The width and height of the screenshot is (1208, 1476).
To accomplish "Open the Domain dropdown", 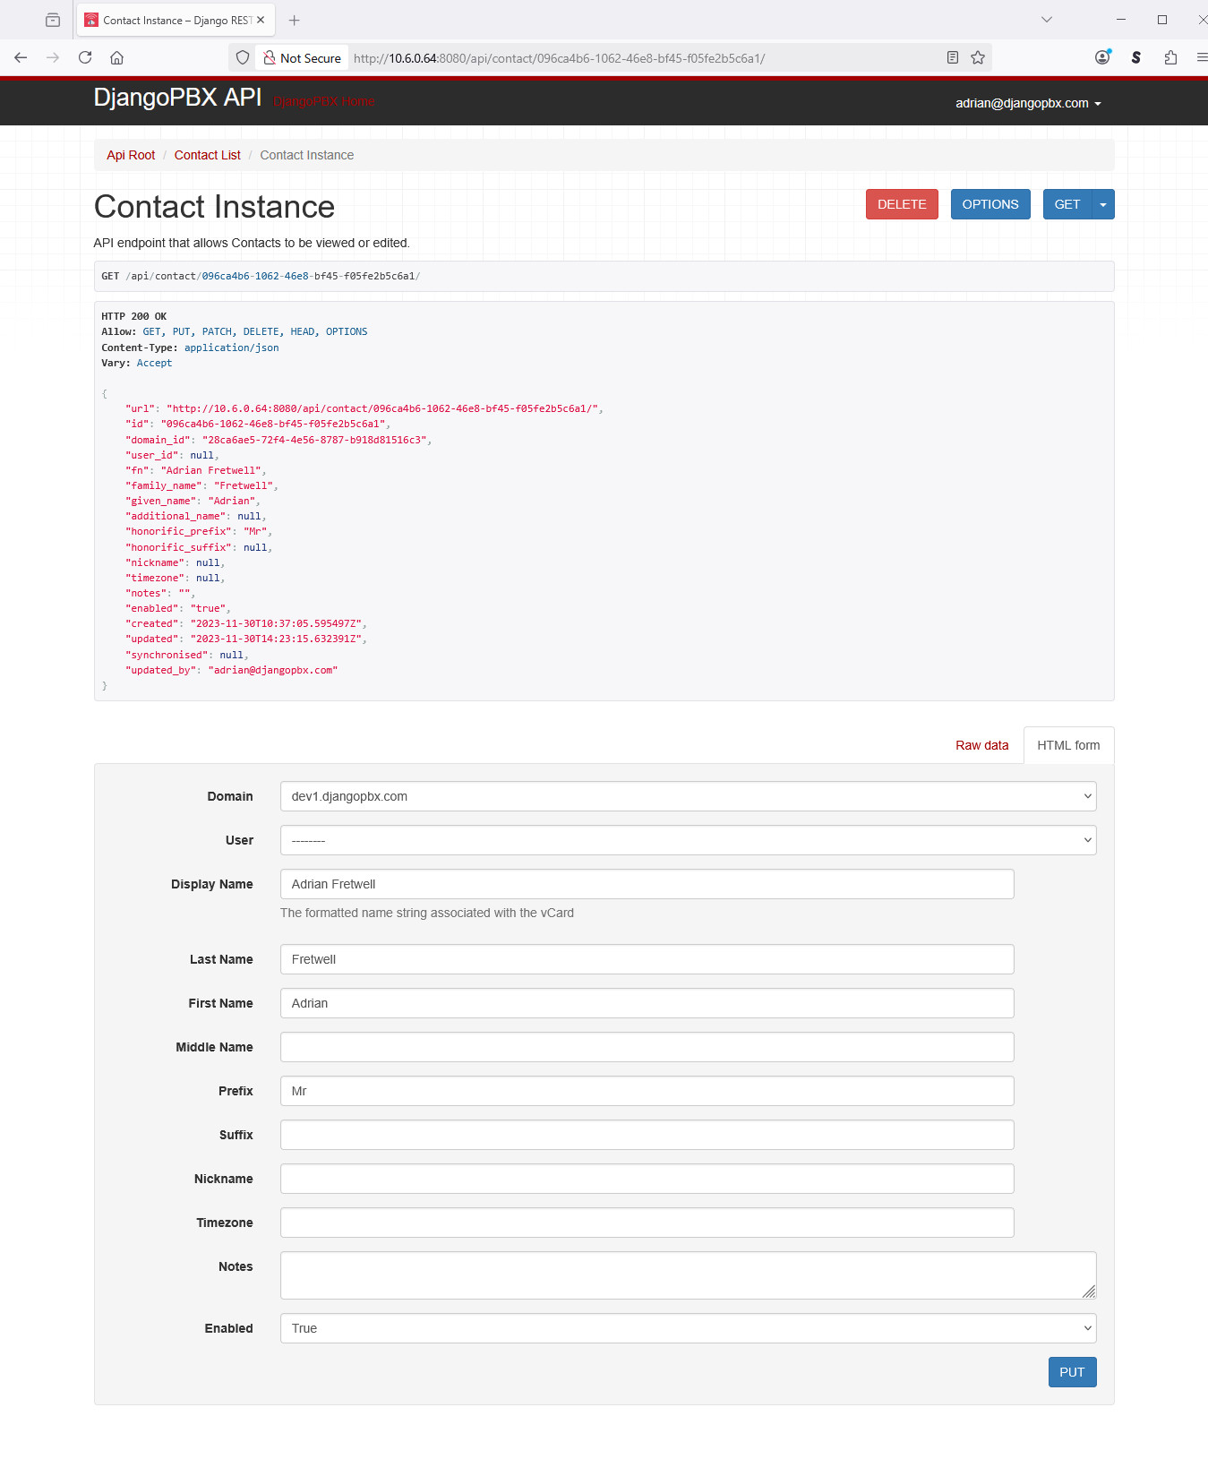I will pyautogui.click(x=688, y=796).
